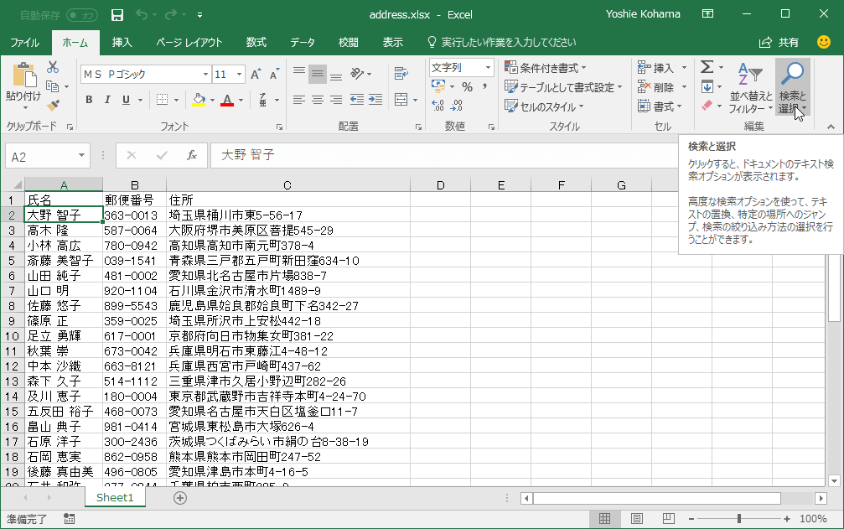Switch to 数式 tab
The height and width of the screenshot is (529, 844).
(256, 43)
